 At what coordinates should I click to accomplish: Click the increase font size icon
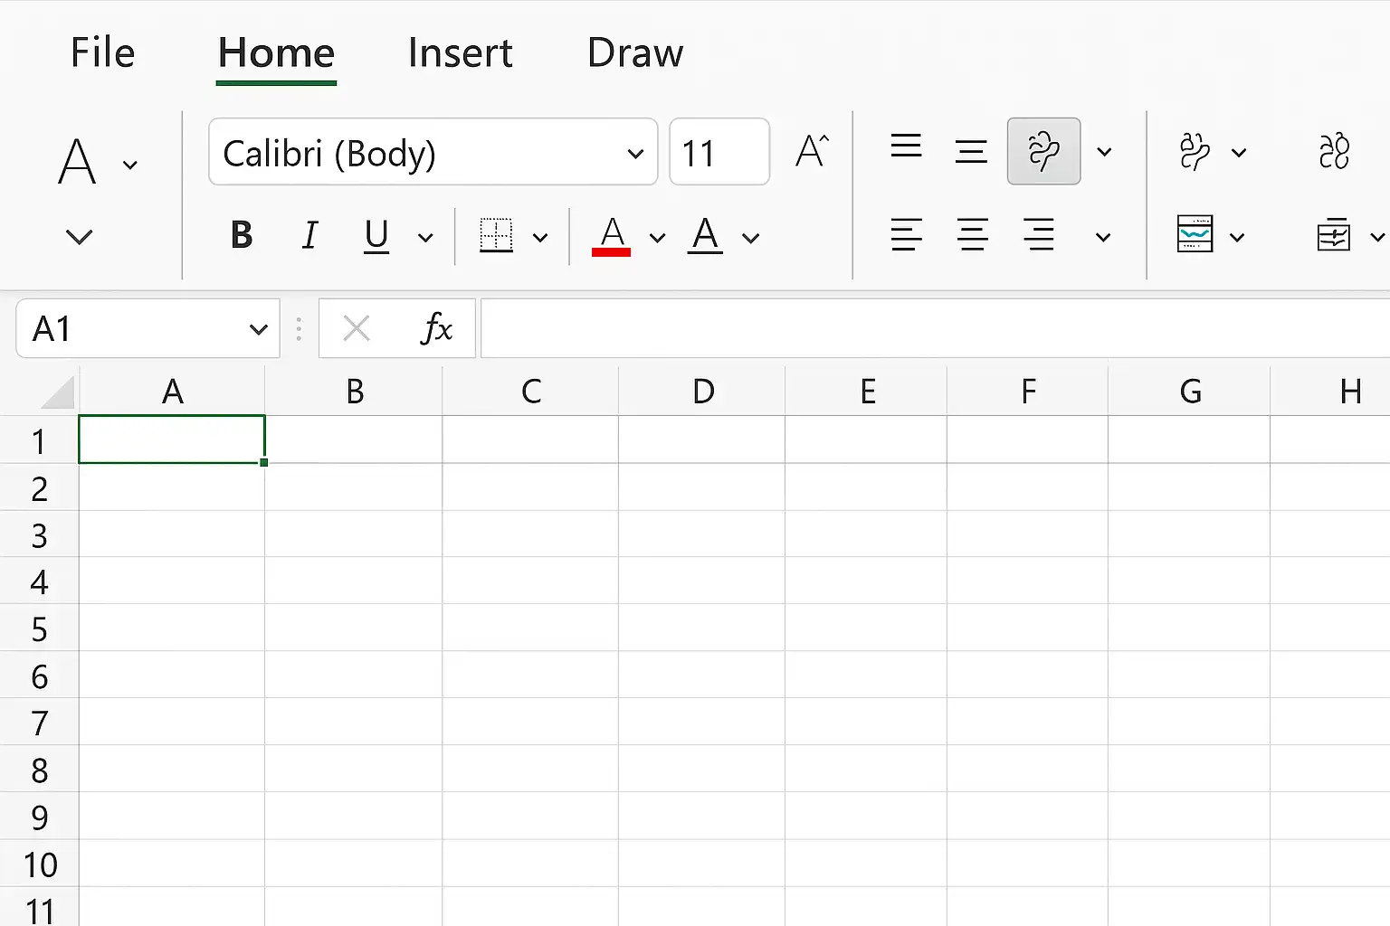pyautogui.click(x=812, y=150)
